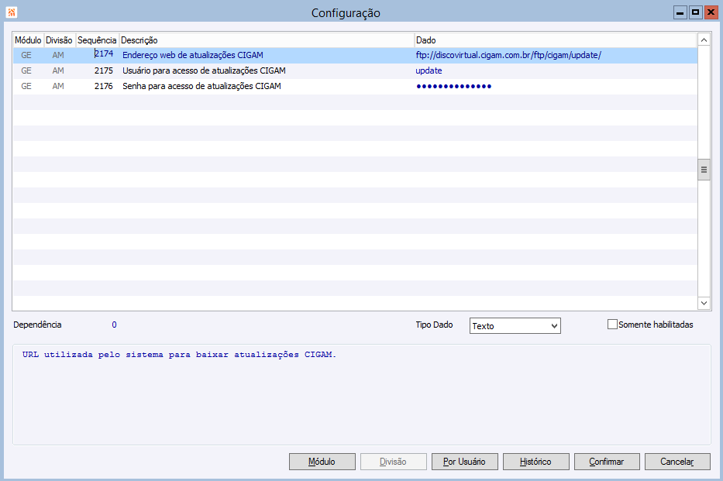Click the list scrollbar thumb

pyautogui.click(x=704, y=170)
